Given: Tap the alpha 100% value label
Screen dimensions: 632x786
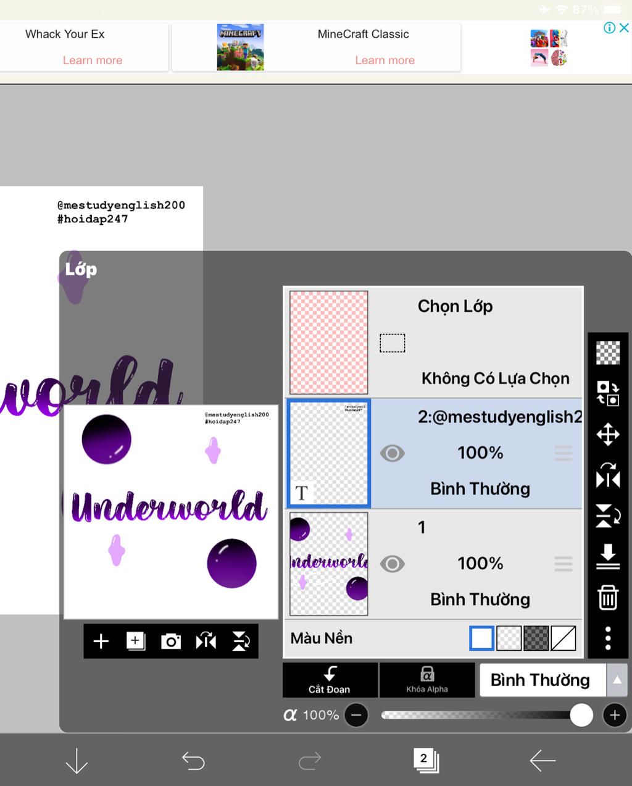Looking at the screenshot, I should point(321,715).
